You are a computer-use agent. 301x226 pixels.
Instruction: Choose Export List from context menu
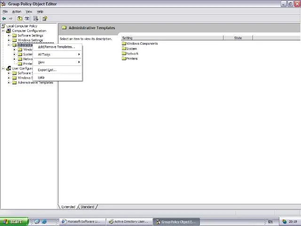[x=57, y=70]
